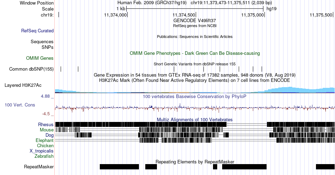The image size is (335, 175).
Task: Click the smallest RepeatMasker block
Action: click(215, 167)
